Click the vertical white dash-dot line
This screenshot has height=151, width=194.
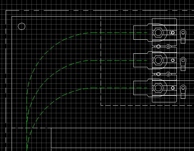pos(101,61)
